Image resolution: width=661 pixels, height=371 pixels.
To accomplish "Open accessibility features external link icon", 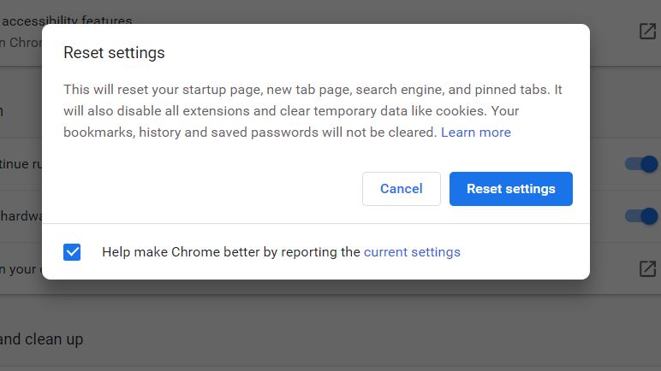I will (647, 31).
